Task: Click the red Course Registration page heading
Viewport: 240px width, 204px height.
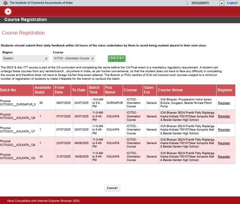Action: [x=23, y=33]
